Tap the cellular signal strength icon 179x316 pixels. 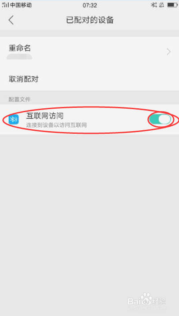tap(5, 5)
